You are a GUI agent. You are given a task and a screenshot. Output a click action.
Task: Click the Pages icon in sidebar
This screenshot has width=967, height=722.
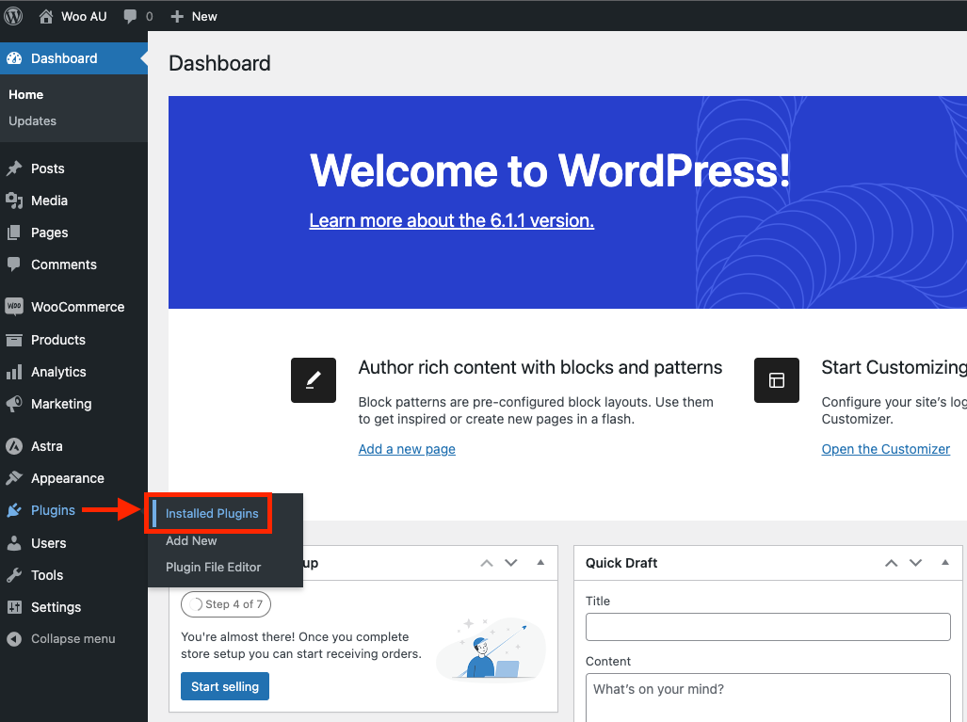click(x=13, y=233)
